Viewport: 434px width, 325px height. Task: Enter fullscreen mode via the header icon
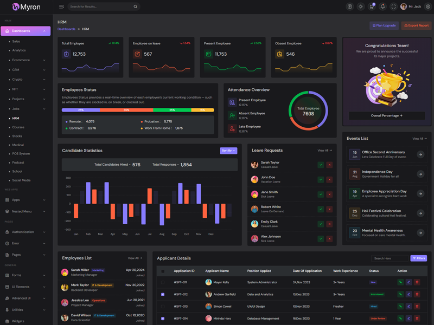393,6
